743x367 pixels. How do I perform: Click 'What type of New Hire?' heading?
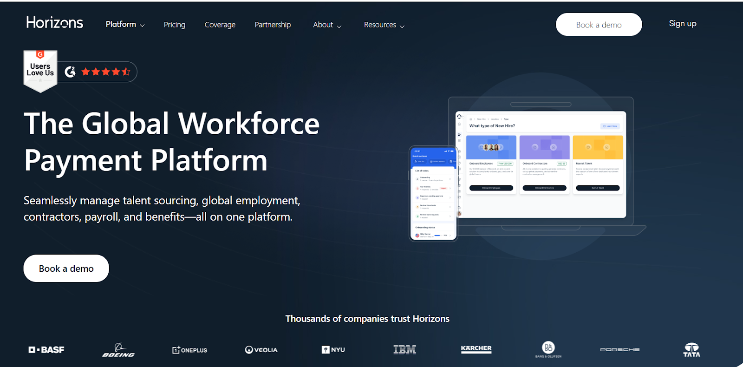492,126
